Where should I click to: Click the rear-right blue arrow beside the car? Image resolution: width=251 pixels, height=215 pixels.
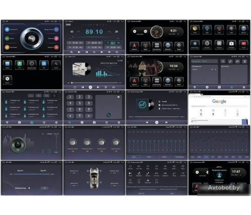[101, 182]
